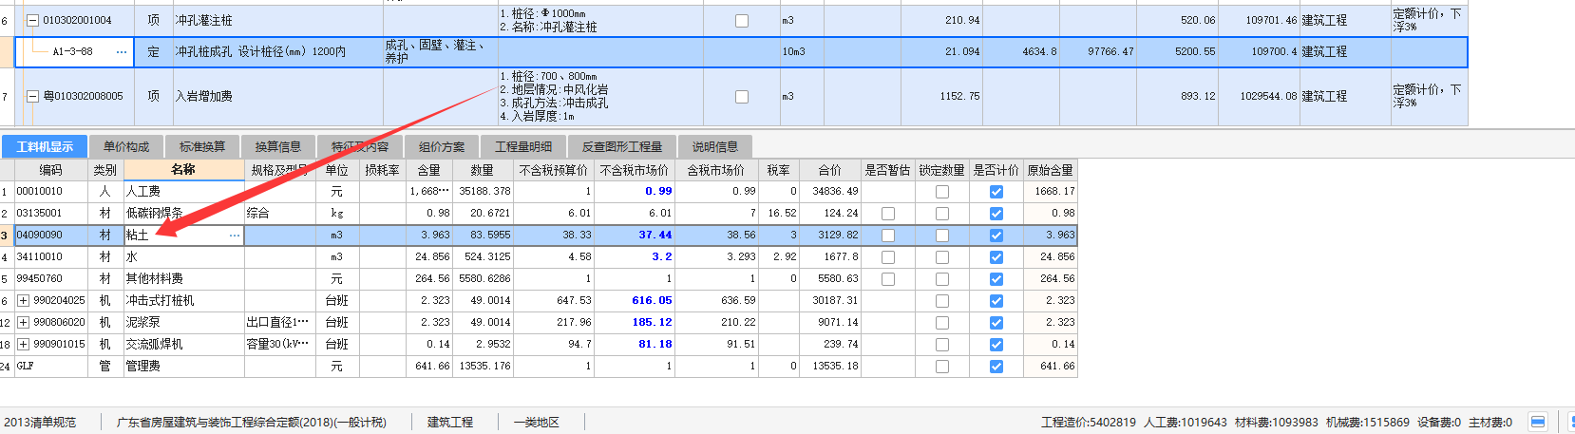1575x434 pixels.
Task: Open the 工程量明细 tab
Action: click(x=523, y=147)
